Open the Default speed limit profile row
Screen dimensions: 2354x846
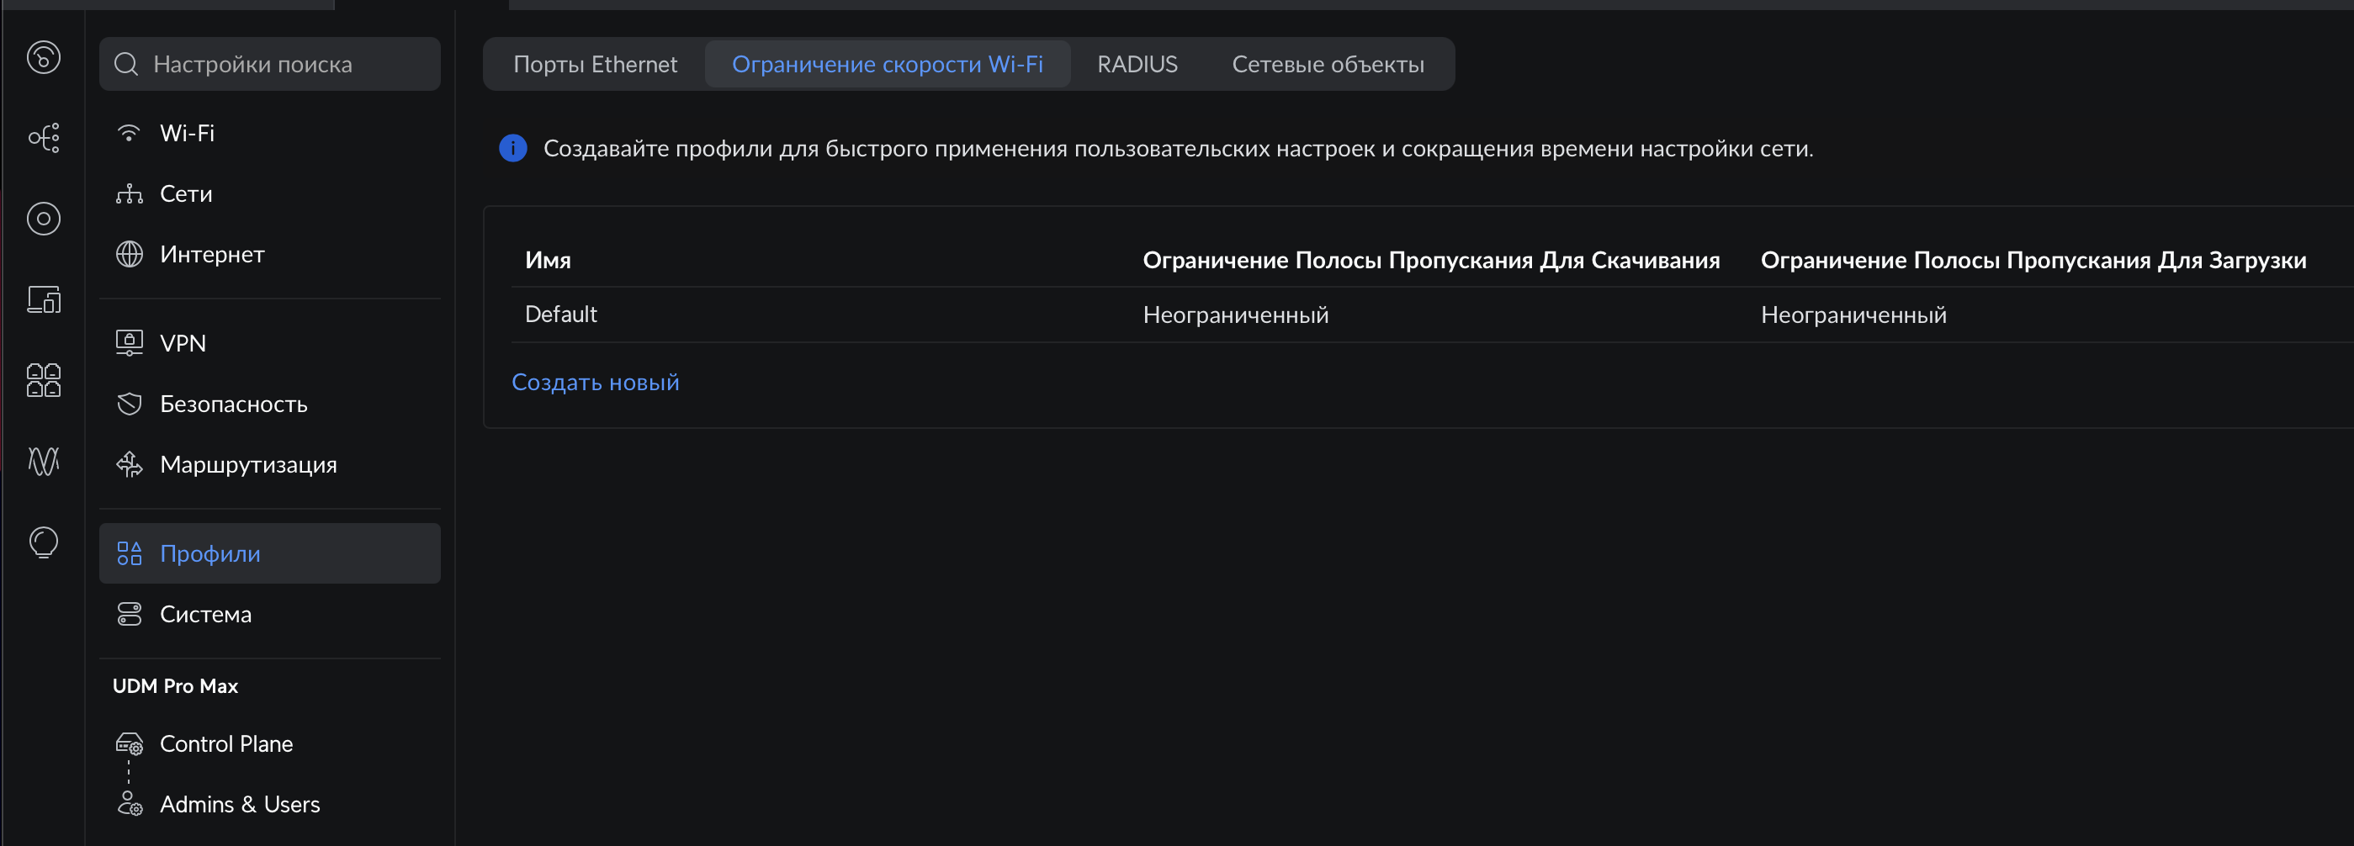[x=560, y=315]
